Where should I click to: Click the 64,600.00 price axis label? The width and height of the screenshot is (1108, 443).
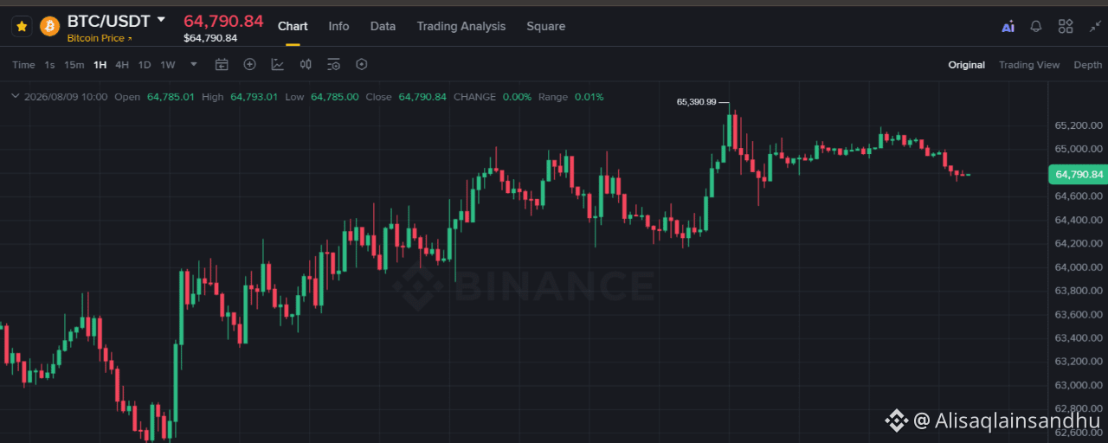point(1079,196)
